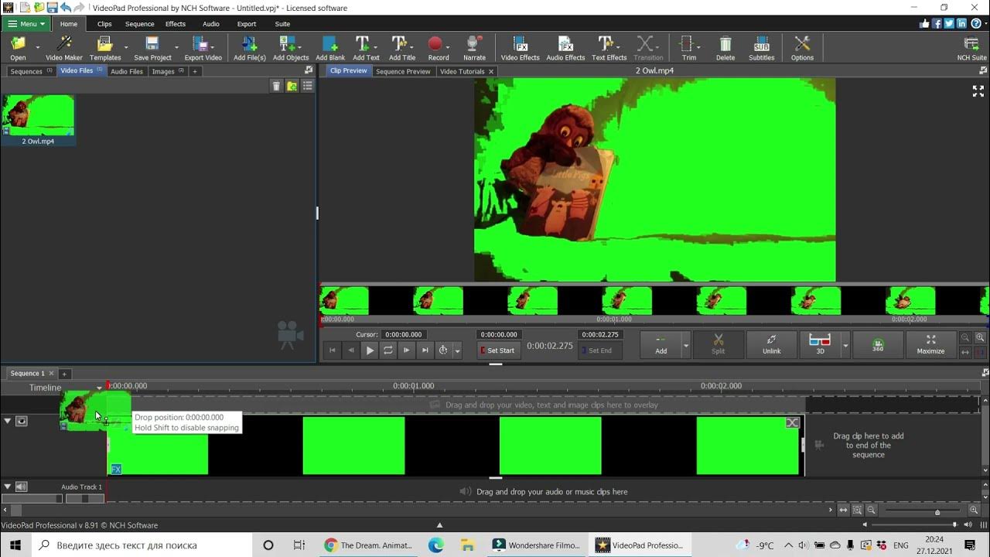Screen dimensions: 990x557
Task: Adjust Audio Track 1 volume slider
Action: pyautogui.click(x=32, y=499)
